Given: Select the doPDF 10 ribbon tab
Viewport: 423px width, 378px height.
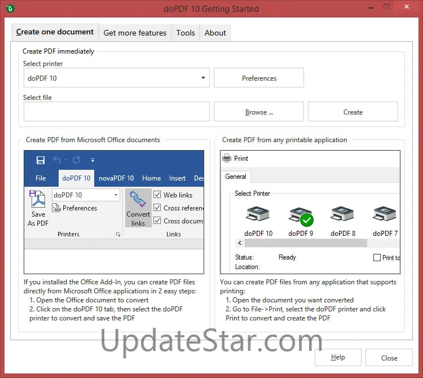Looking at the screenshot, I should (x=76, y=178).
